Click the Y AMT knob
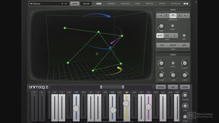 click(x=173, y=75)
